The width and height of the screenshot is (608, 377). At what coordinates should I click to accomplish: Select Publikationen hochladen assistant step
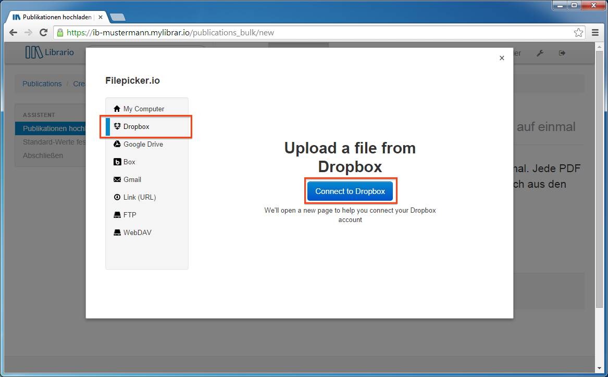click(x=51, y=128)
